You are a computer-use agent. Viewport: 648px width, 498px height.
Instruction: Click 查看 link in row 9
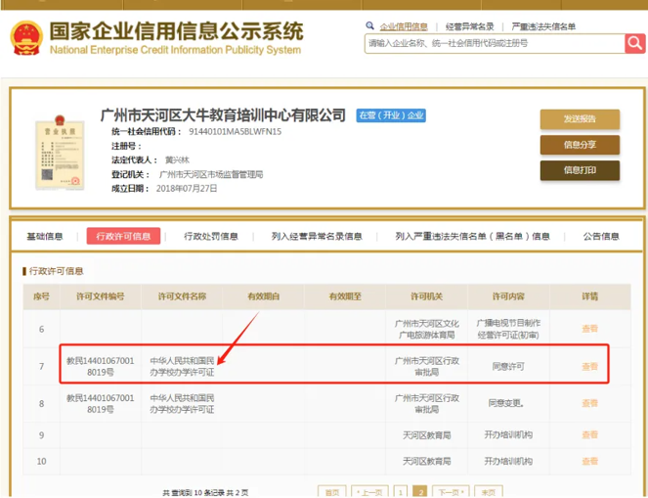point(589,434)
